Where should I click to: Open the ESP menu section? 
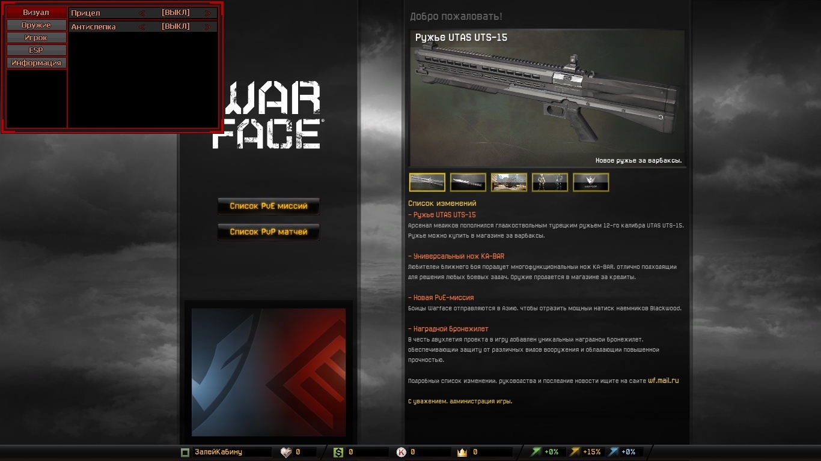tap(36, 49)
